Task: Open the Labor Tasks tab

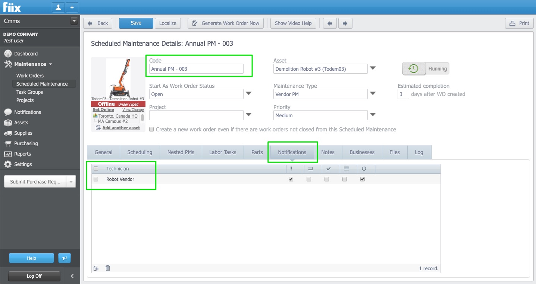Action: [x=223, y=152]
